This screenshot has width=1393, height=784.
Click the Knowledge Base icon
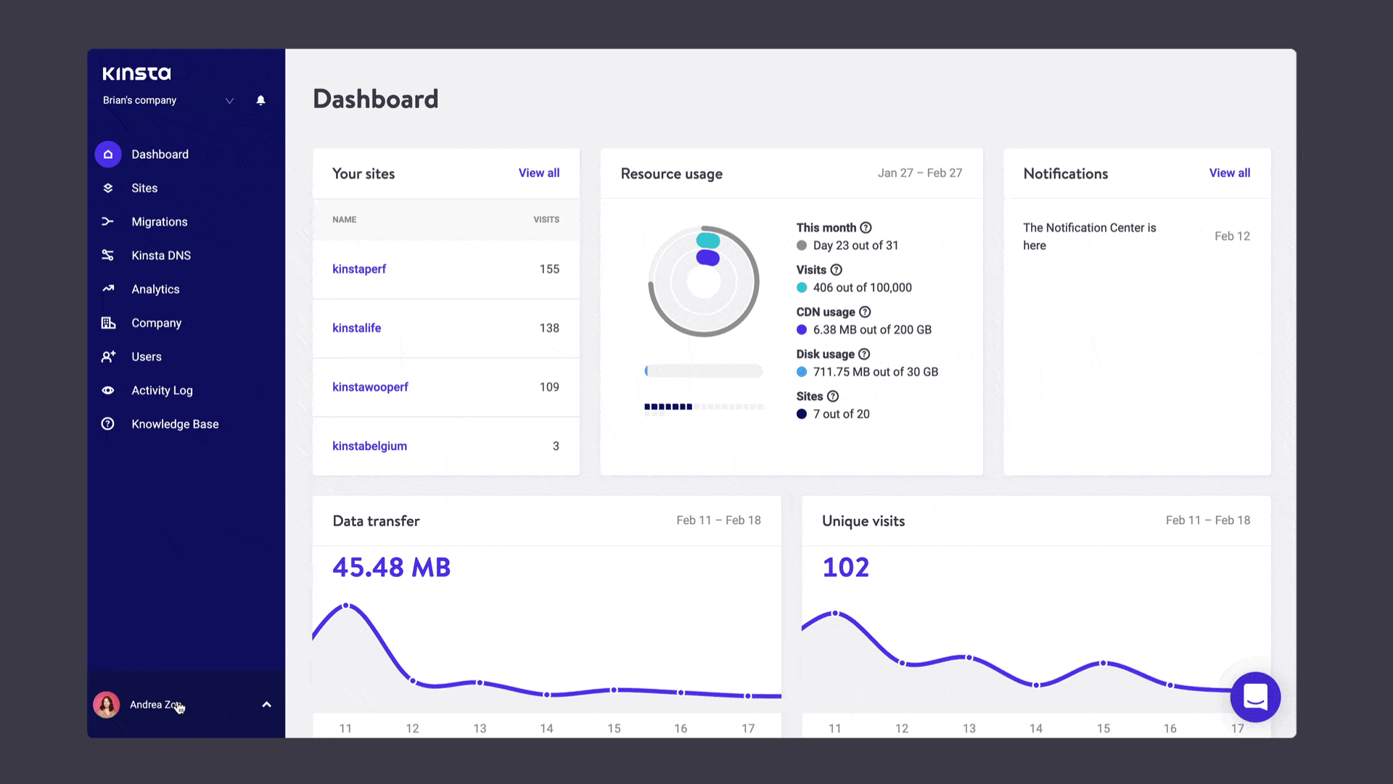click(x=108, y=423)
